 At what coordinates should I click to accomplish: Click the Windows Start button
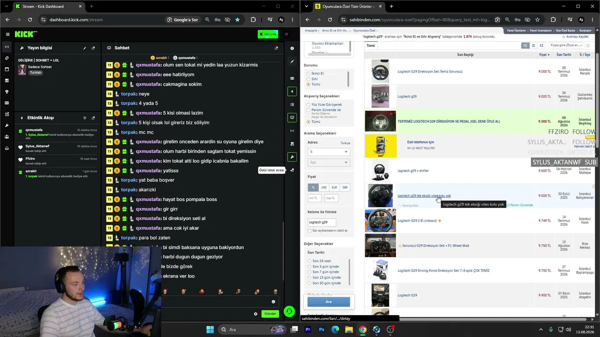coord(210,330)
